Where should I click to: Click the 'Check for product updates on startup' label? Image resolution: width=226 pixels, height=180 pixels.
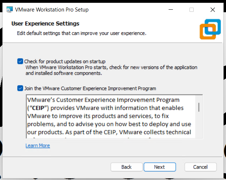pos(65,61)
